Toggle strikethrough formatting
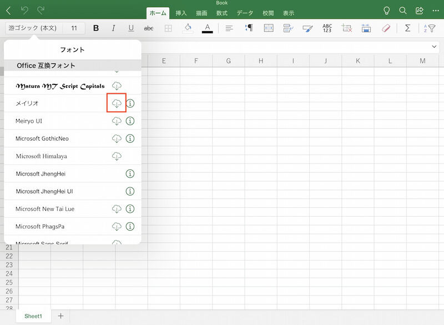The image size is (444, 325). (x=149, y=28)
